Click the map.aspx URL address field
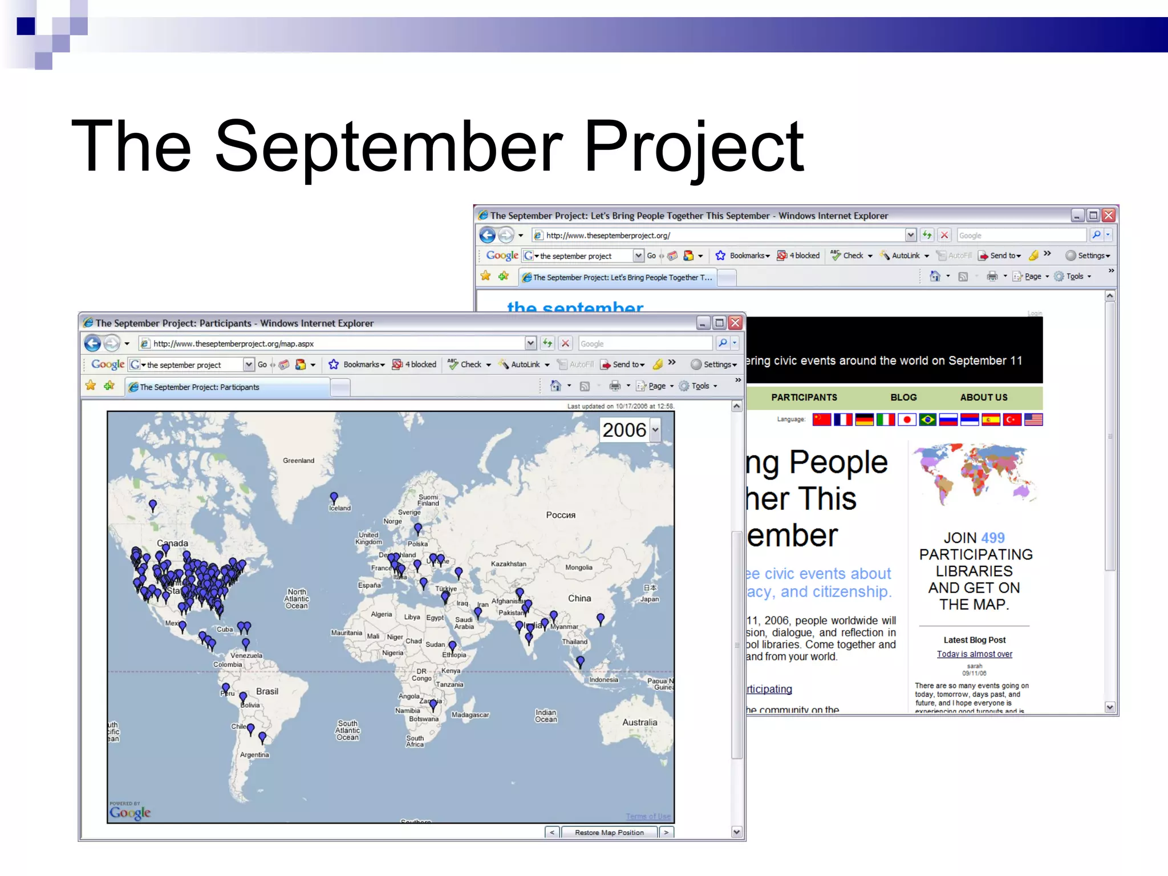The width and height of the screenshot is (1168, 876). pyautogui.click(x=338, y=343)
